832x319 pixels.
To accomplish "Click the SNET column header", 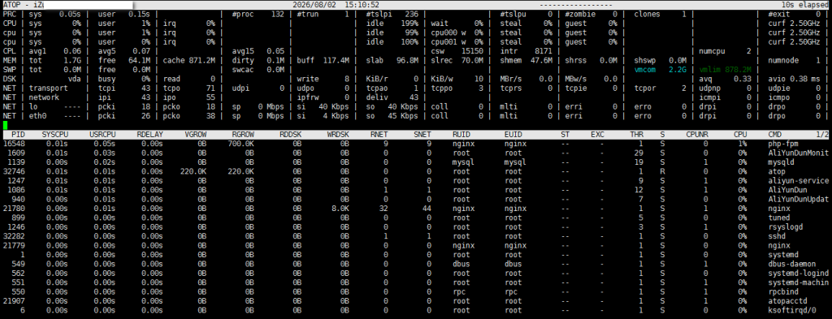I will 422,135.
